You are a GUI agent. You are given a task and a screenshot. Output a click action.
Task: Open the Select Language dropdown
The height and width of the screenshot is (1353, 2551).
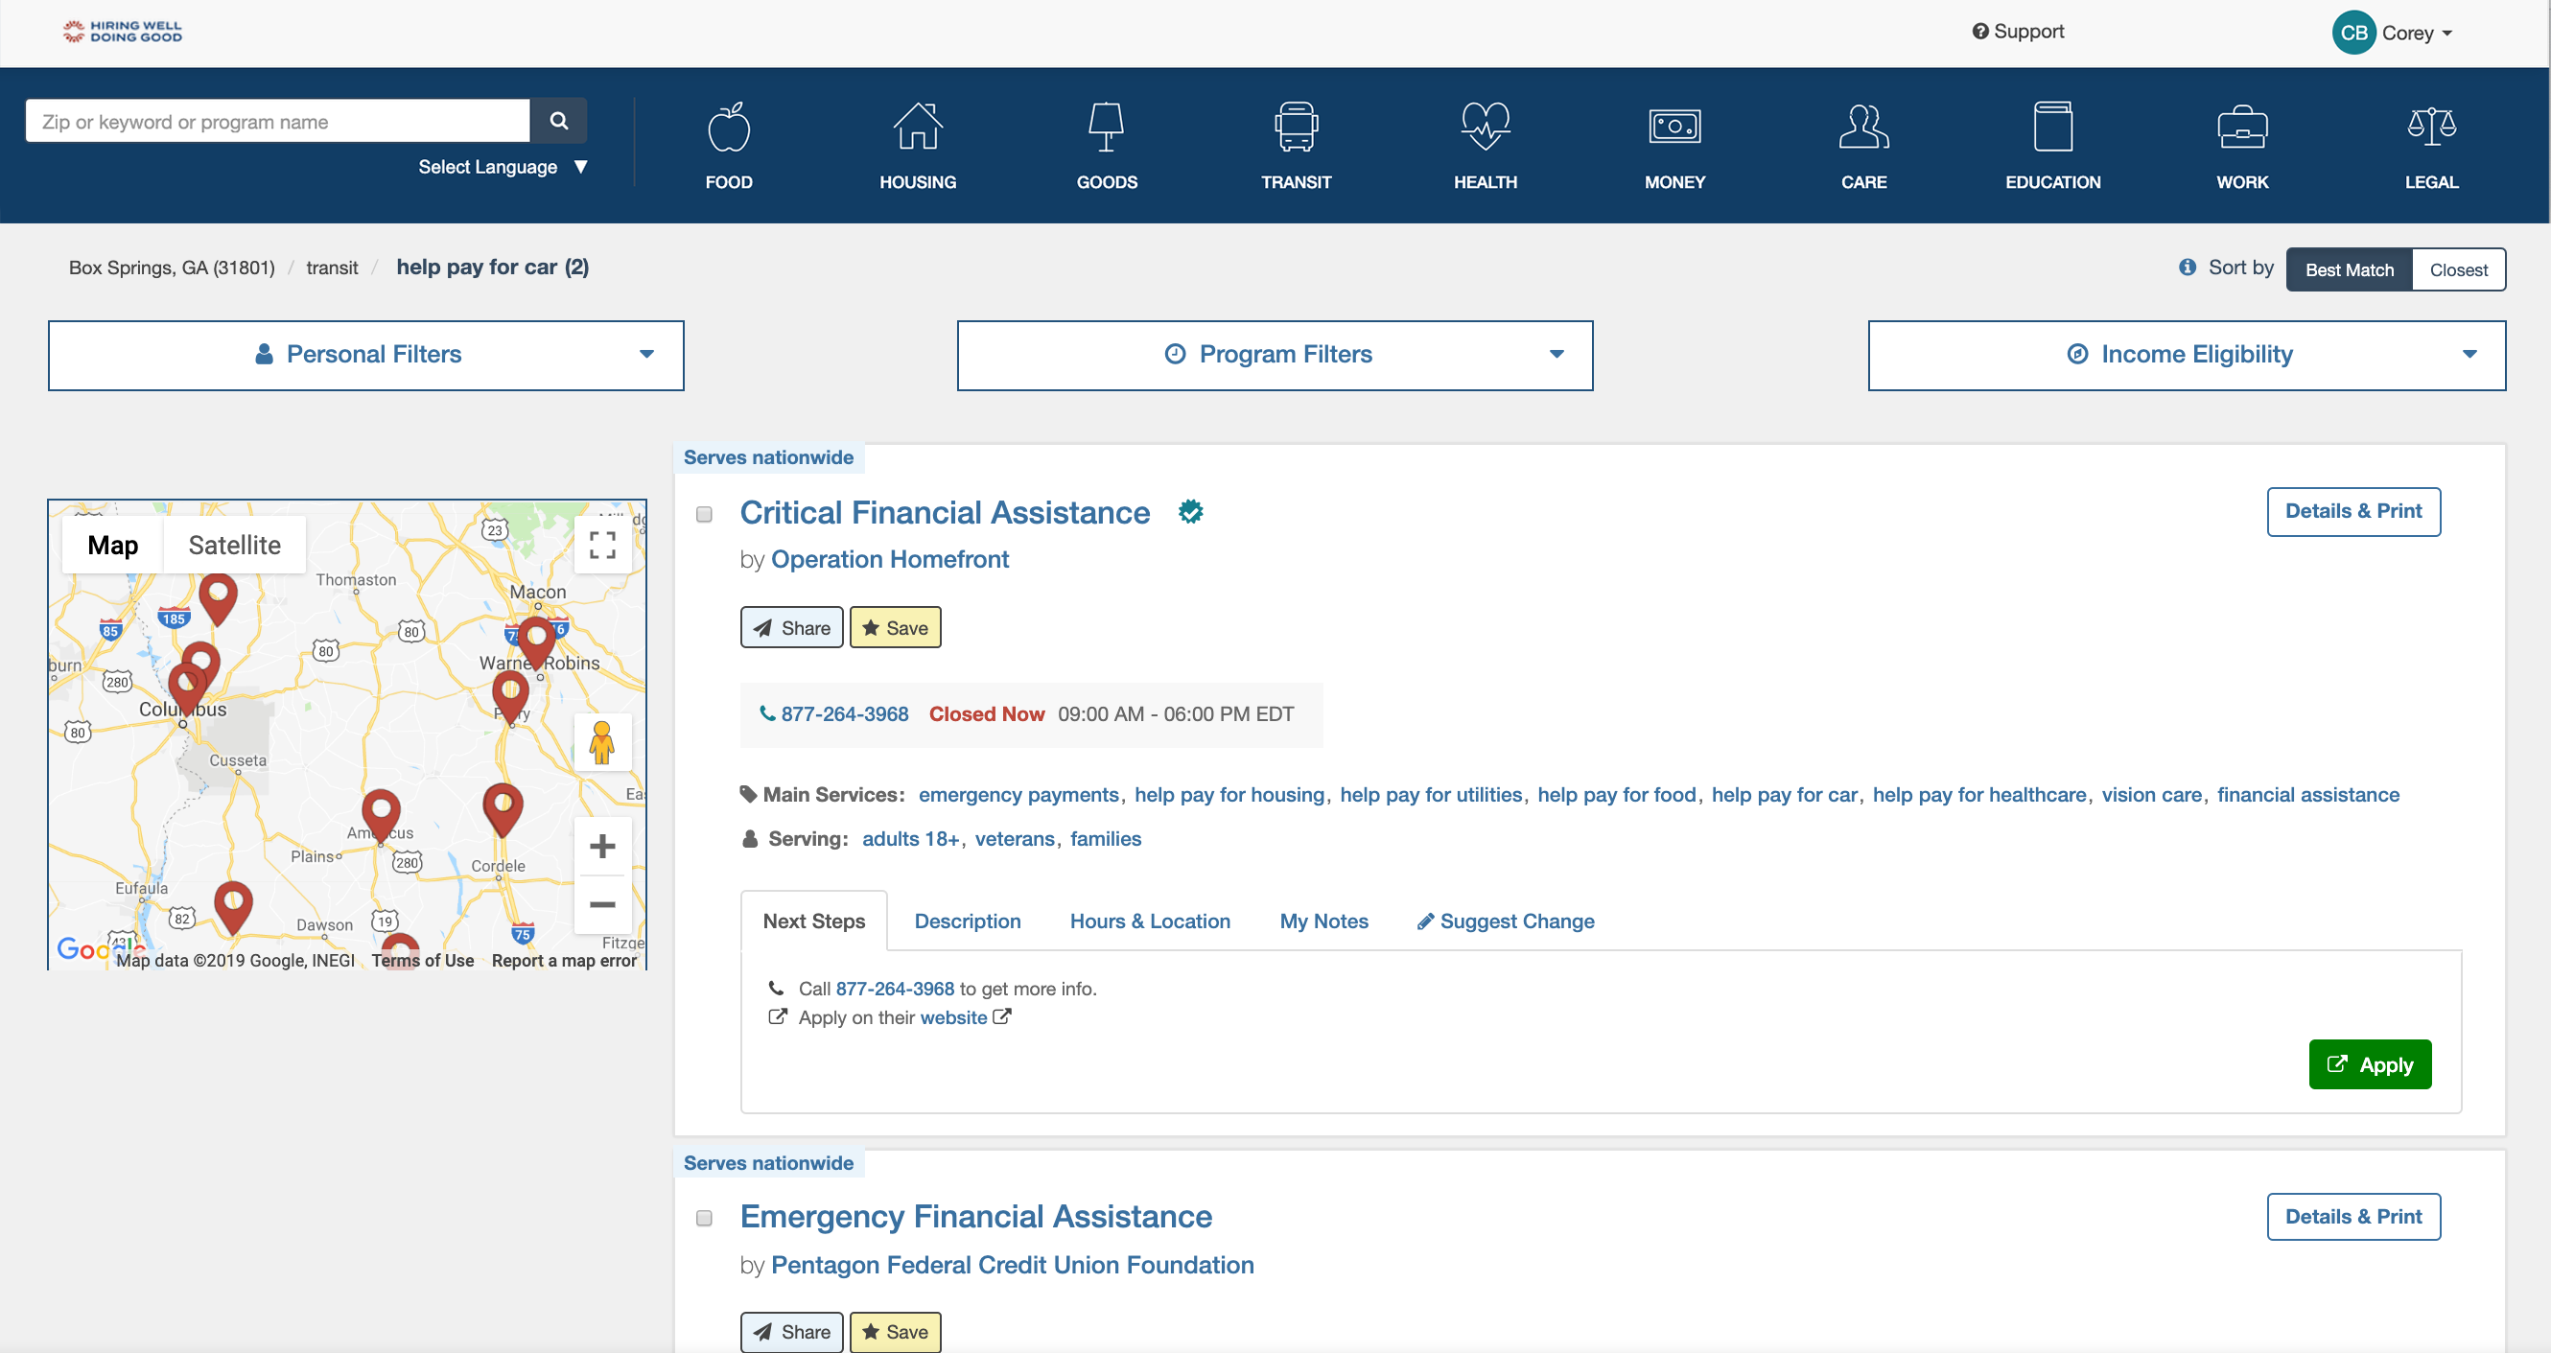[503, 168]
